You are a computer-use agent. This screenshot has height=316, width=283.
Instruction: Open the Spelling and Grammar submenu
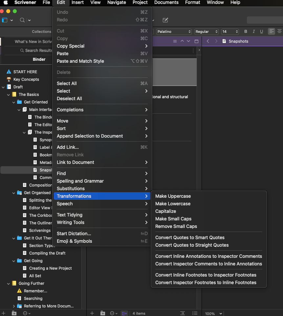pos(102,181)
